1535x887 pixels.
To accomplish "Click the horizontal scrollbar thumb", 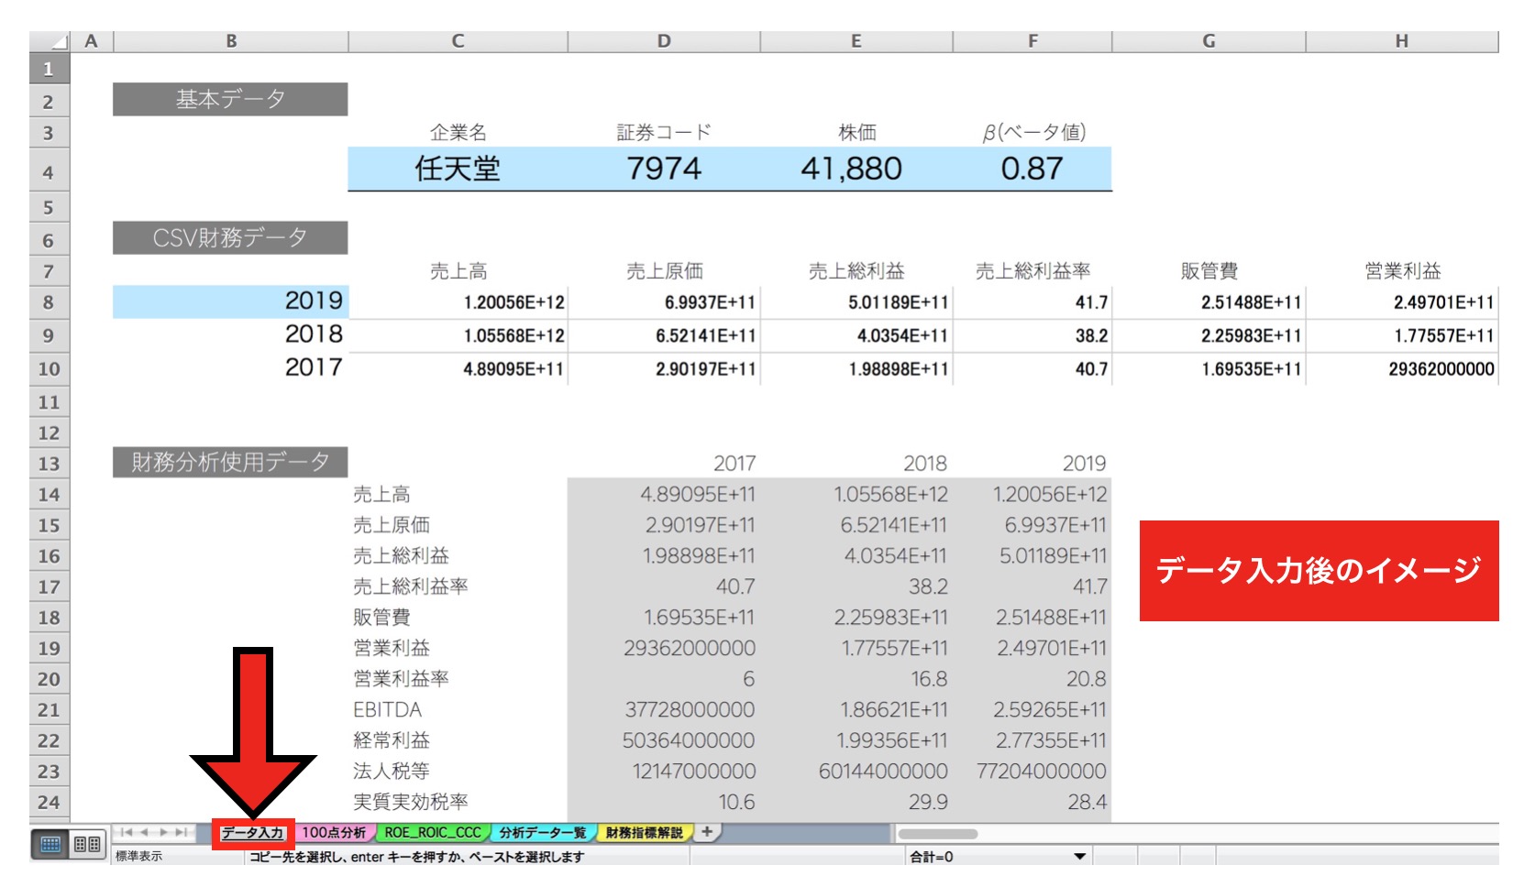I will point(937,834).
